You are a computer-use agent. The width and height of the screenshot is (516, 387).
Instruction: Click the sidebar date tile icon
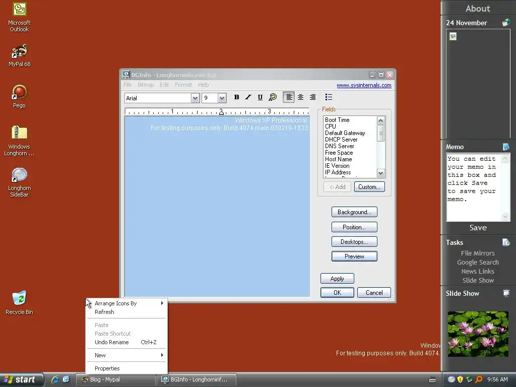pos(506,23)
